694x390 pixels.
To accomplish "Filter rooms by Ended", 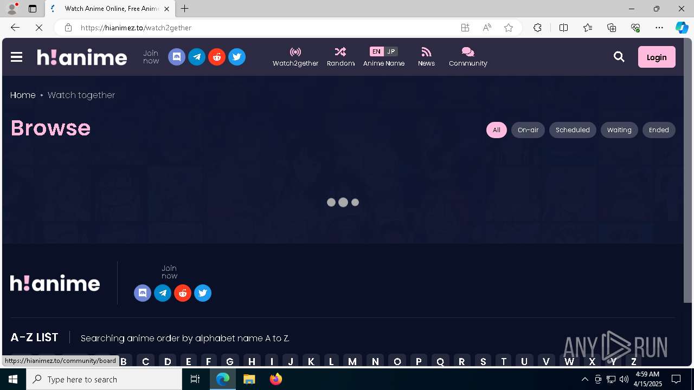I will pos(659,130).
